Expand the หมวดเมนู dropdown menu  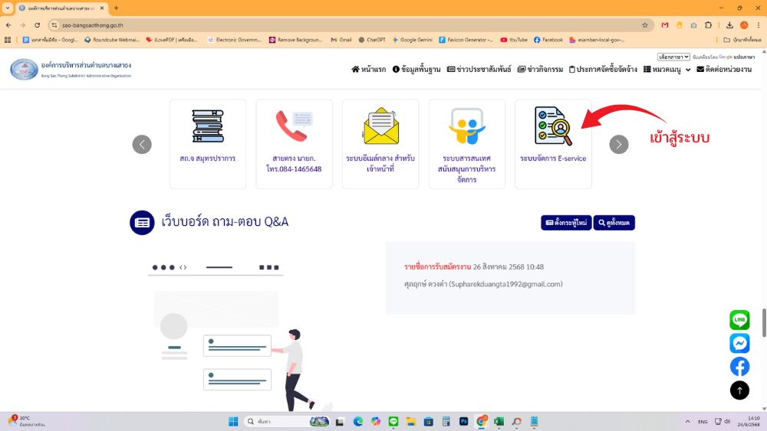[x=667, y=69]
